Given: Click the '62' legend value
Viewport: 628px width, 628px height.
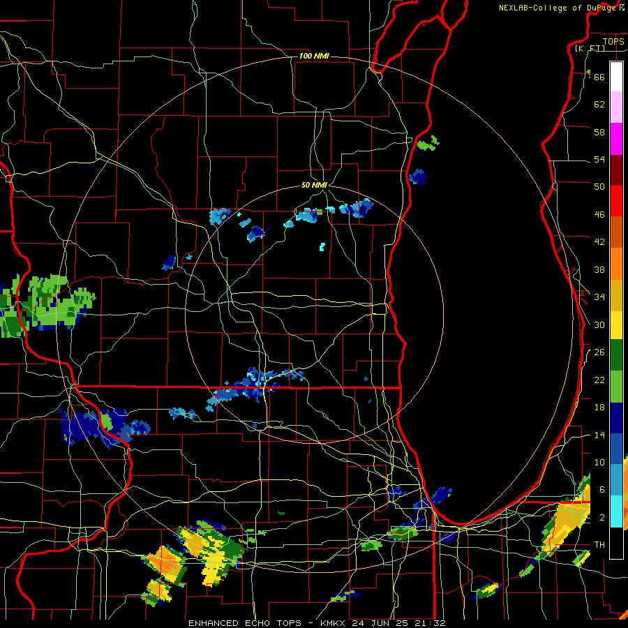Looking at the screenshot, I should (x=599, y=104).
